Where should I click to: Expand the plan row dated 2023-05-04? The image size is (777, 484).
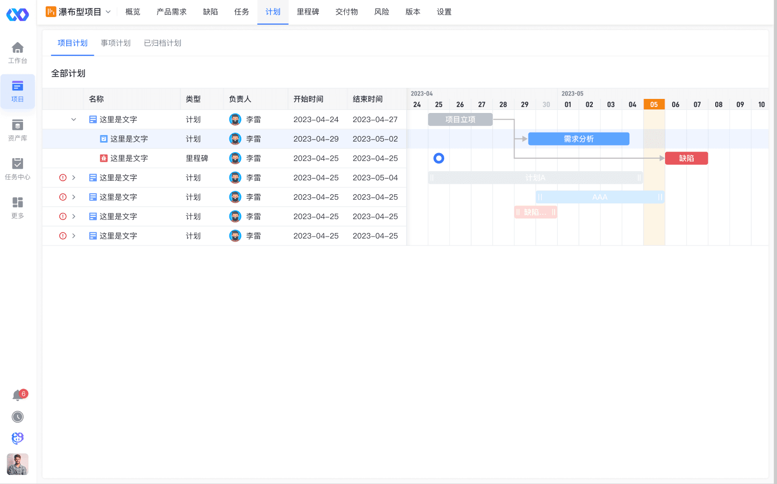[x=74, y=178]
